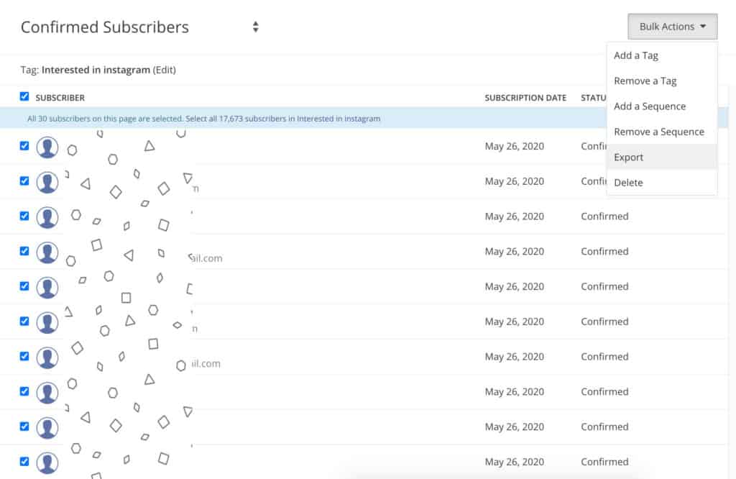Click Export in the Bulk Actions menu
Screen dimensions: 736x479
point(661,157)
